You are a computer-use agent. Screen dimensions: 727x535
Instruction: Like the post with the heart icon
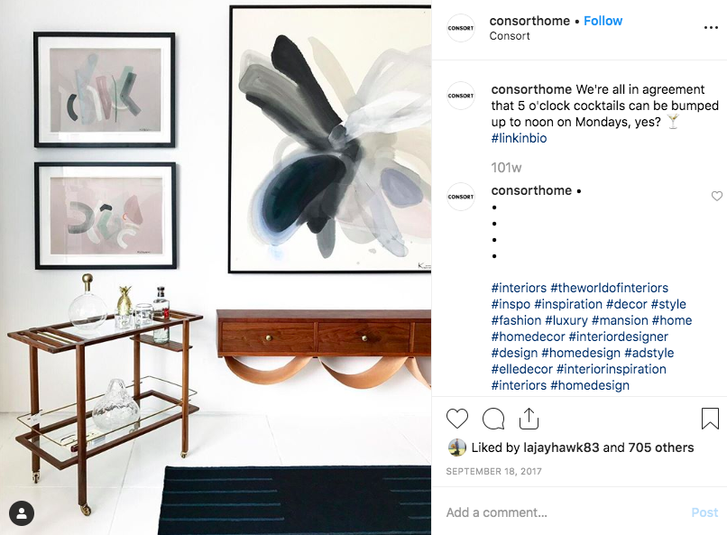click(x=457, y=419)
